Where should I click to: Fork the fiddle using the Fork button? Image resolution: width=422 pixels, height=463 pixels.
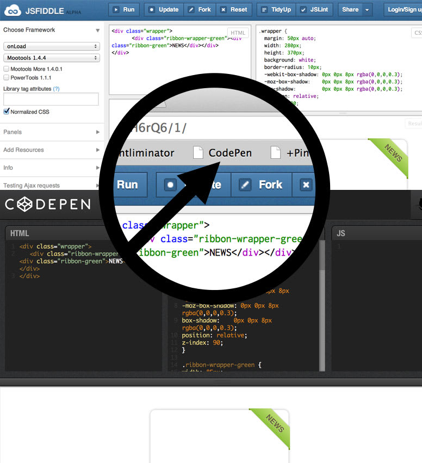(x=200, y=9)
